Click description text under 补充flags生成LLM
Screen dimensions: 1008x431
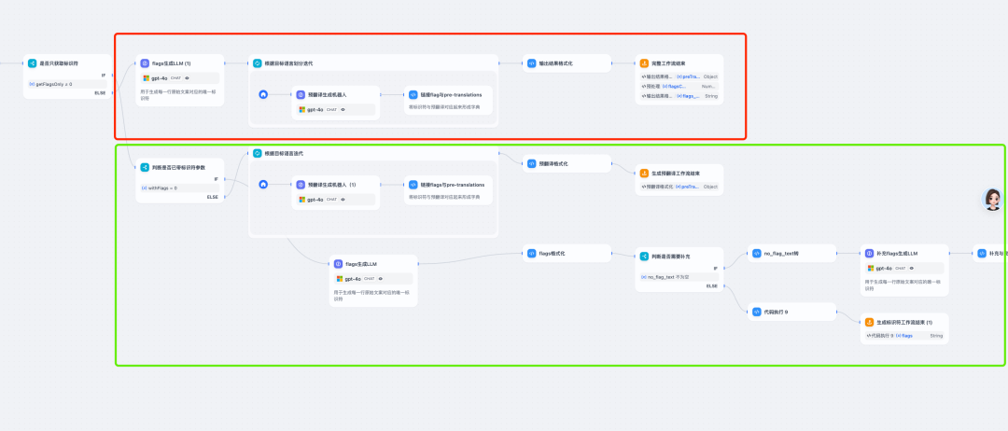903,285
